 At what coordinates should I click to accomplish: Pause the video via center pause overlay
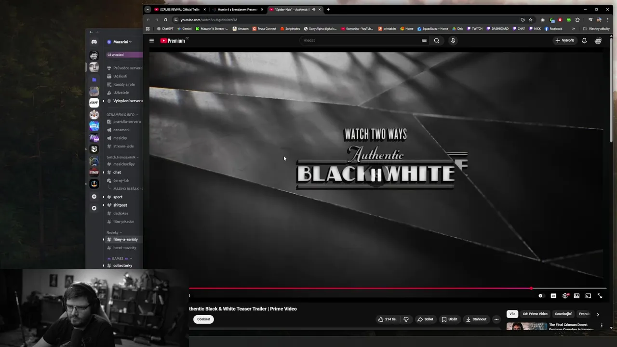coord(376,174)
